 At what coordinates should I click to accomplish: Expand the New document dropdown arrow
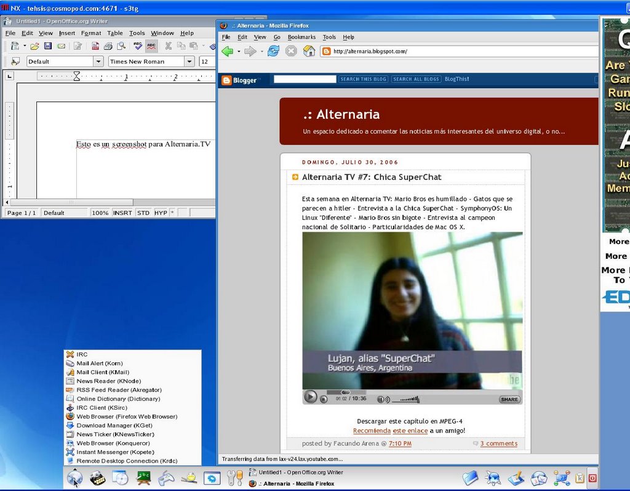(25, 46)
